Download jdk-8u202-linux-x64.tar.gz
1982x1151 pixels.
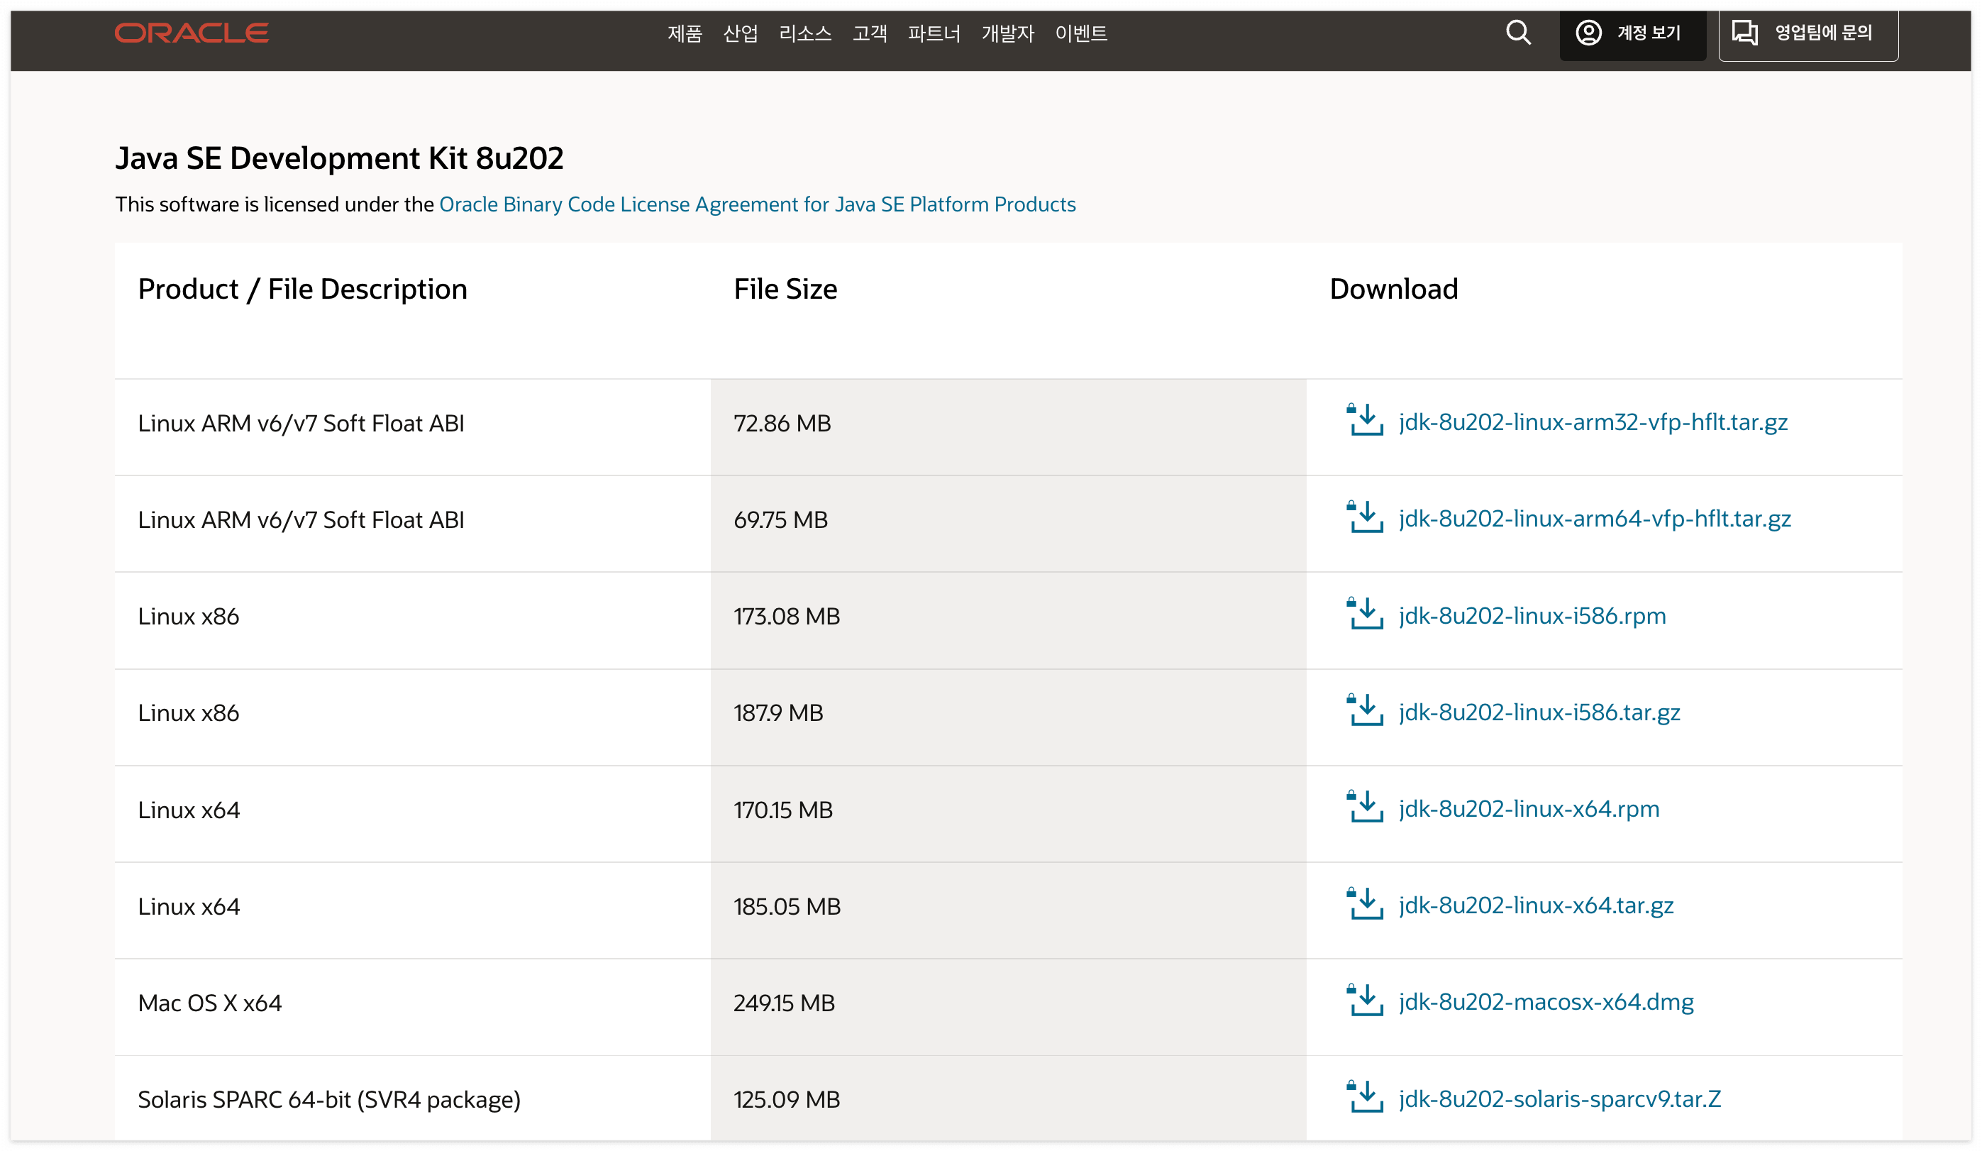coord(1536,906)
